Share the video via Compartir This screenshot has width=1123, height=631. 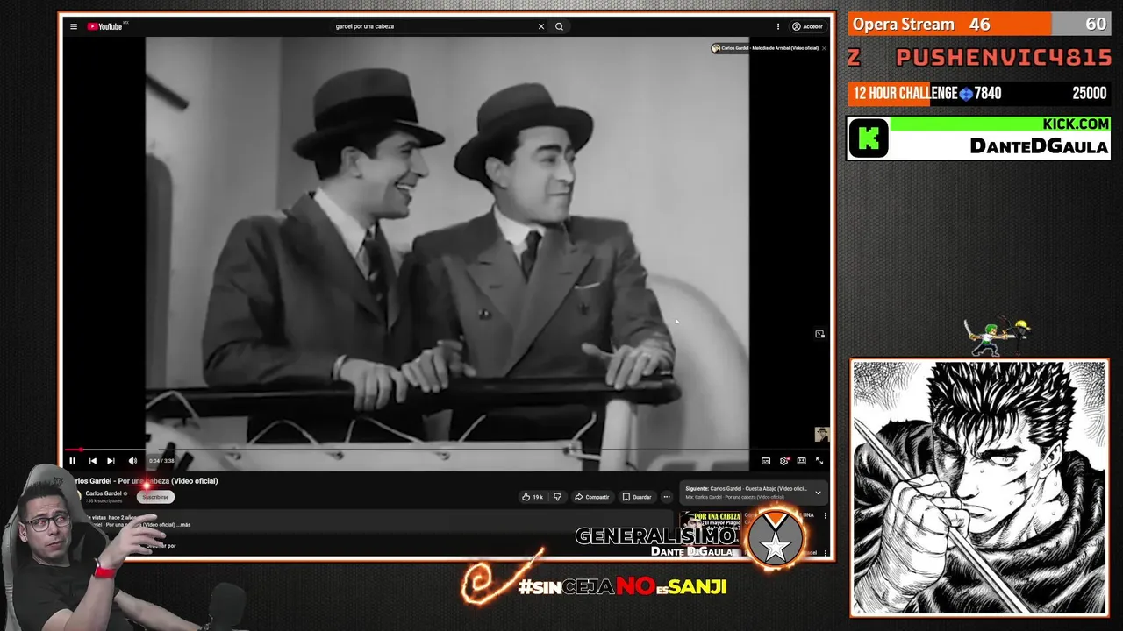[592, 497]
